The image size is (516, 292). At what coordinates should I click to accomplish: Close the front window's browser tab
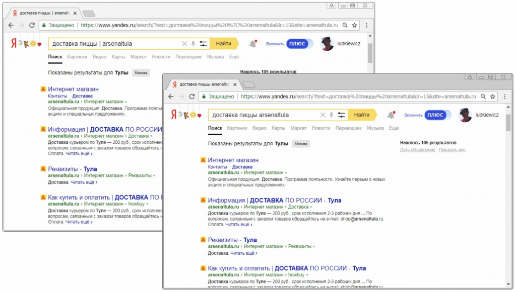point(235,84)
